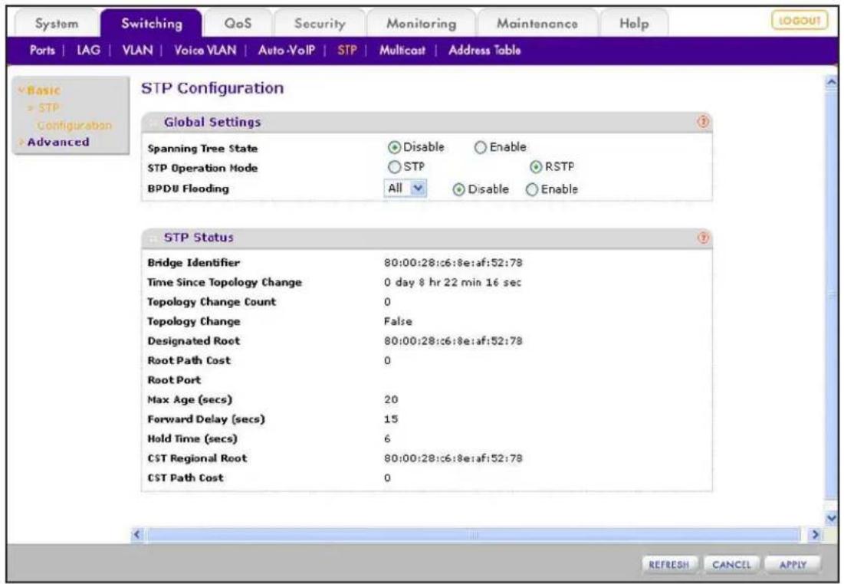Switch to the Security tab
Image resolution: width=844 pixels, height=584 pixels.
click(x=320, y=24)
